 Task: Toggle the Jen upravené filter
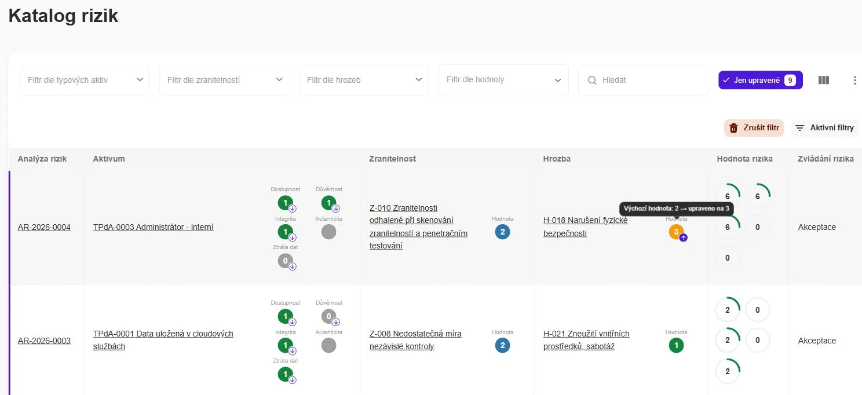[x=761, y=80]
